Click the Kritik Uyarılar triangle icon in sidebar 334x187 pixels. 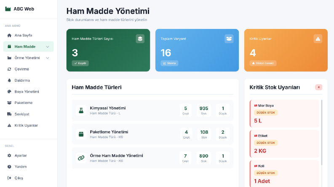pos(9,125)
